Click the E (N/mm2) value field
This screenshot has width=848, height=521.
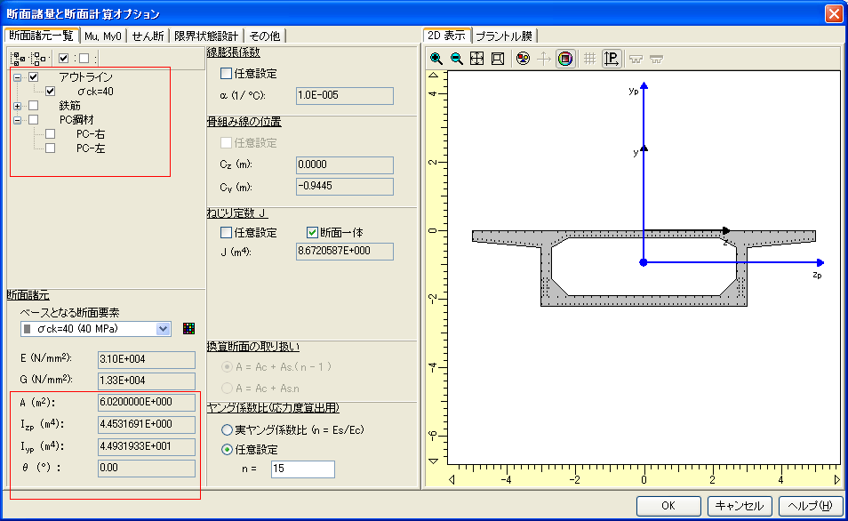(147, 360)
